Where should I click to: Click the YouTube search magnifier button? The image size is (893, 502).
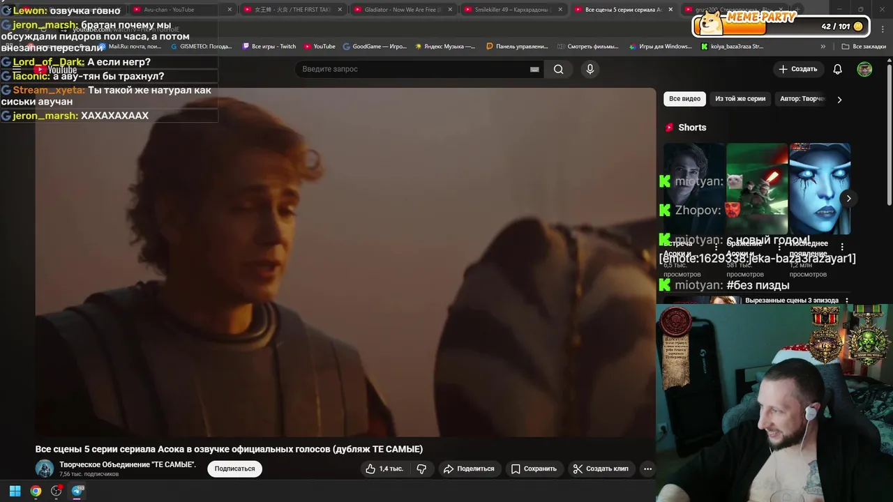click(x=558, y=69)
